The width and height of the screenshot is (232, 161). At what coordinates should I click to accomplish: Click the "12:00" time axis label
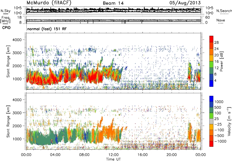113,155
